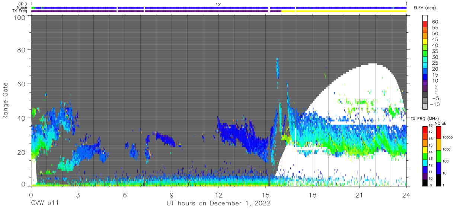Click the '35' label on the ELEV colorbar

435,51
